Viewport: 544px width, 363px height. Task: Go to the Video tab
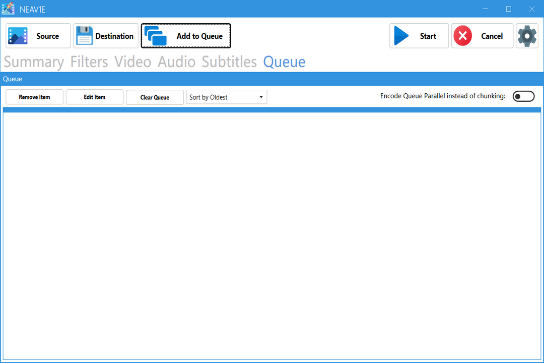pyautogui.click(x=132, y=62)
